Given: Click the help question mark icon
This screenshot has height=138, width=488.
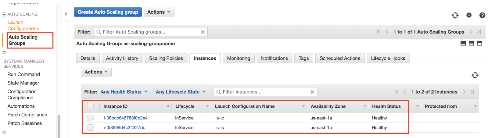Looking at the screenshot, I should pyautogui.click(x=482, y=15).
